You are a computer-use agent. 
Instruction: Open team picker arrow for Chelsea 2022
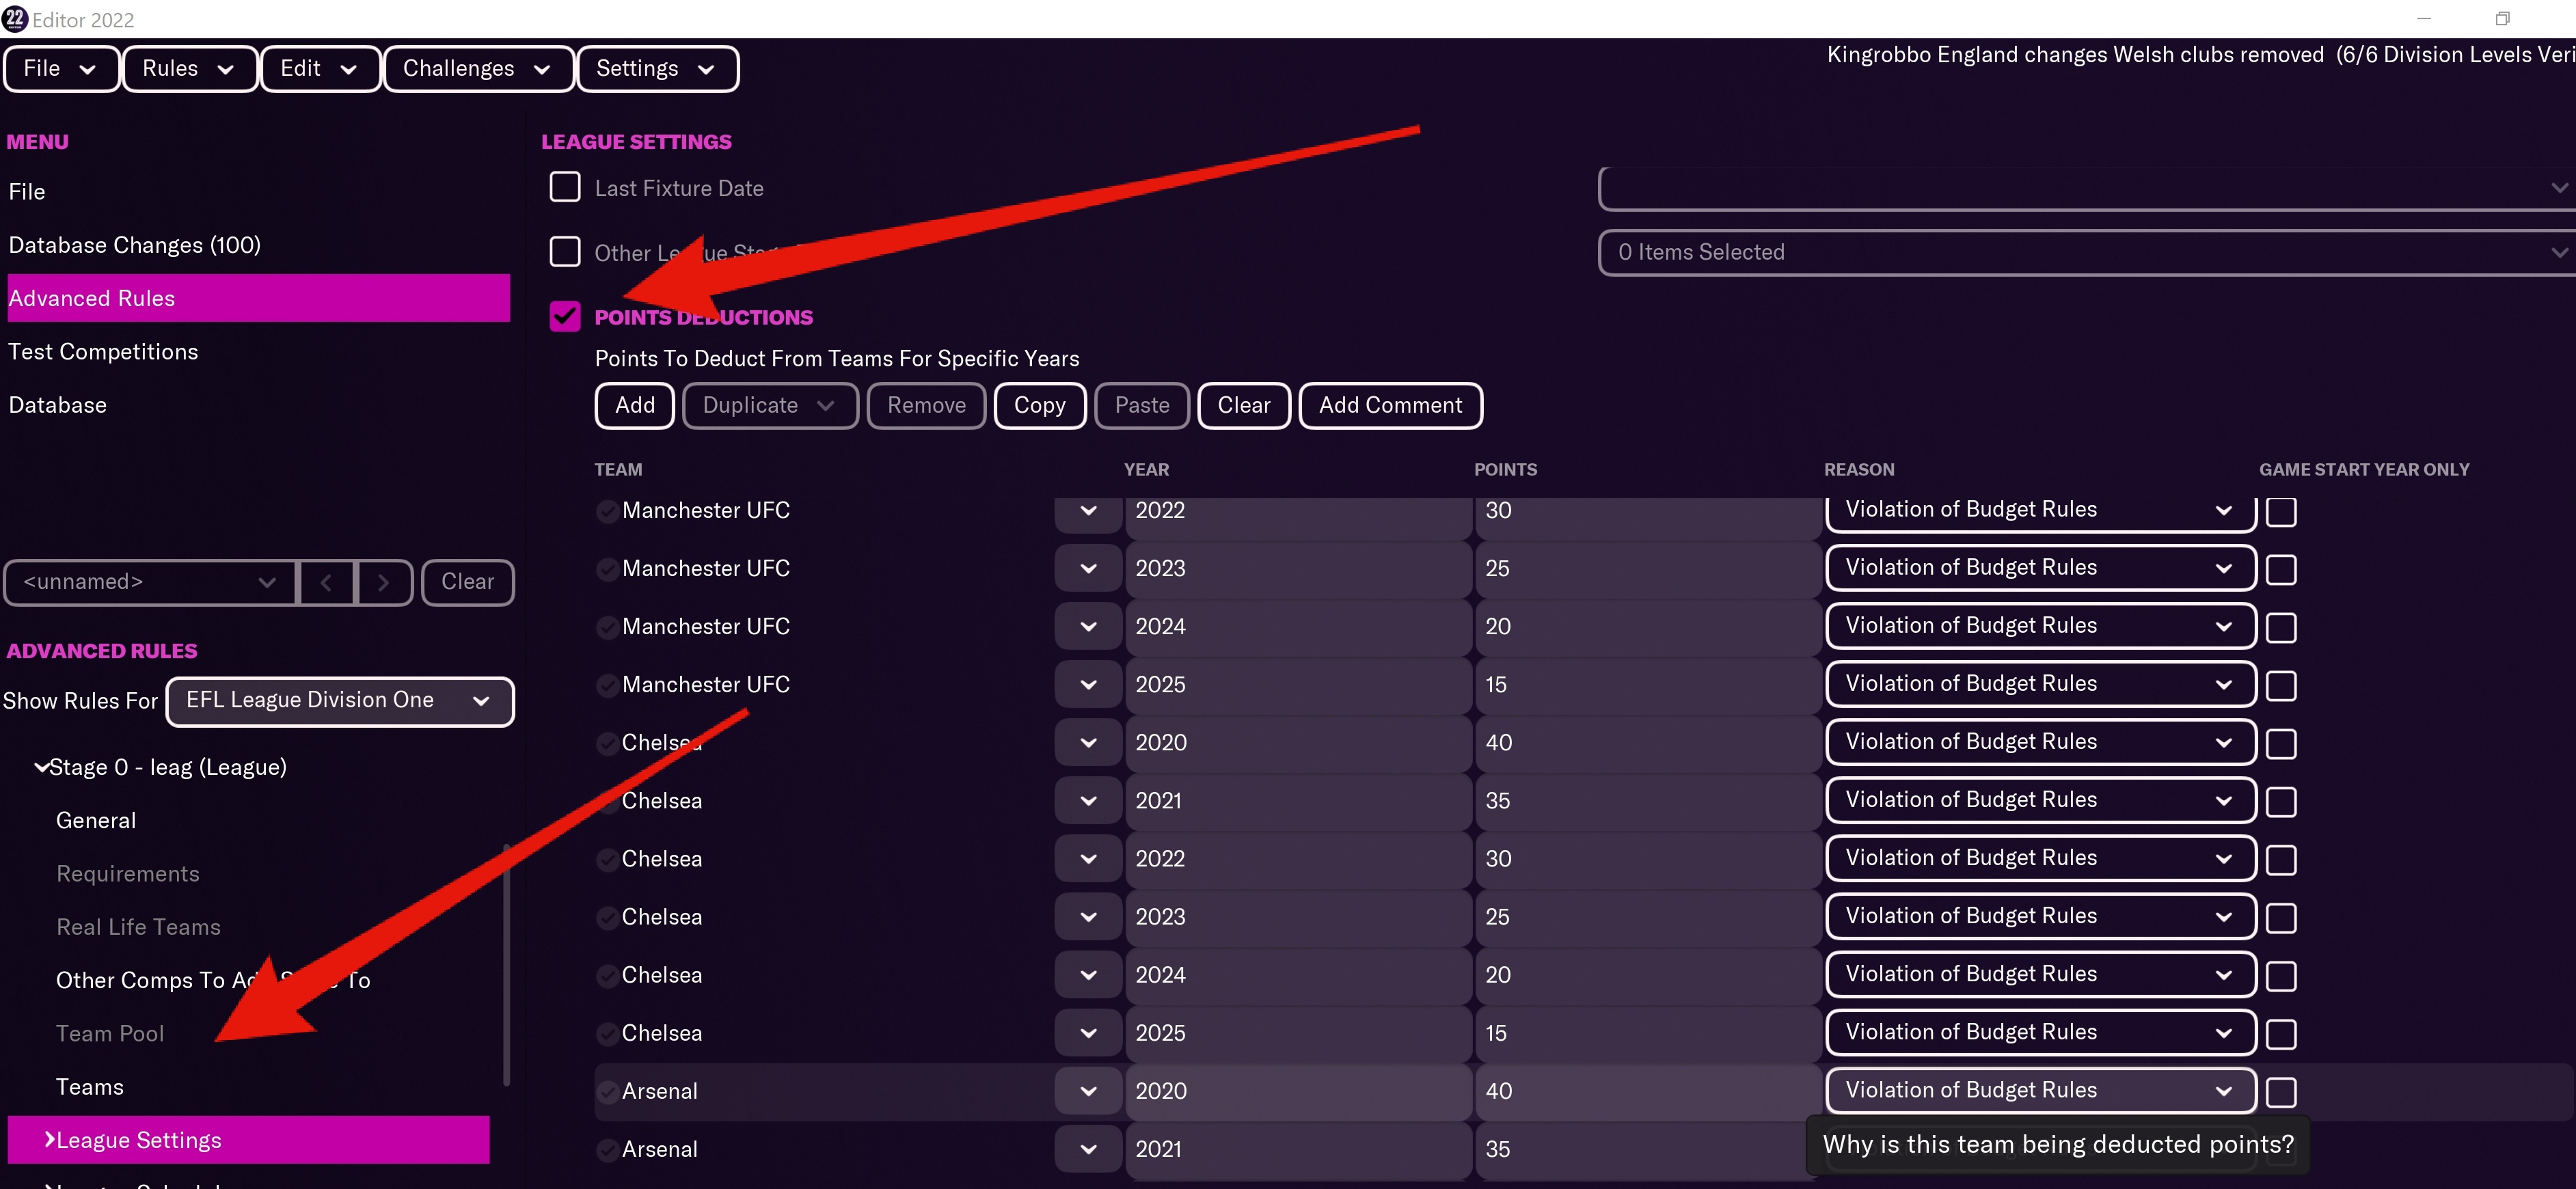1088,859
